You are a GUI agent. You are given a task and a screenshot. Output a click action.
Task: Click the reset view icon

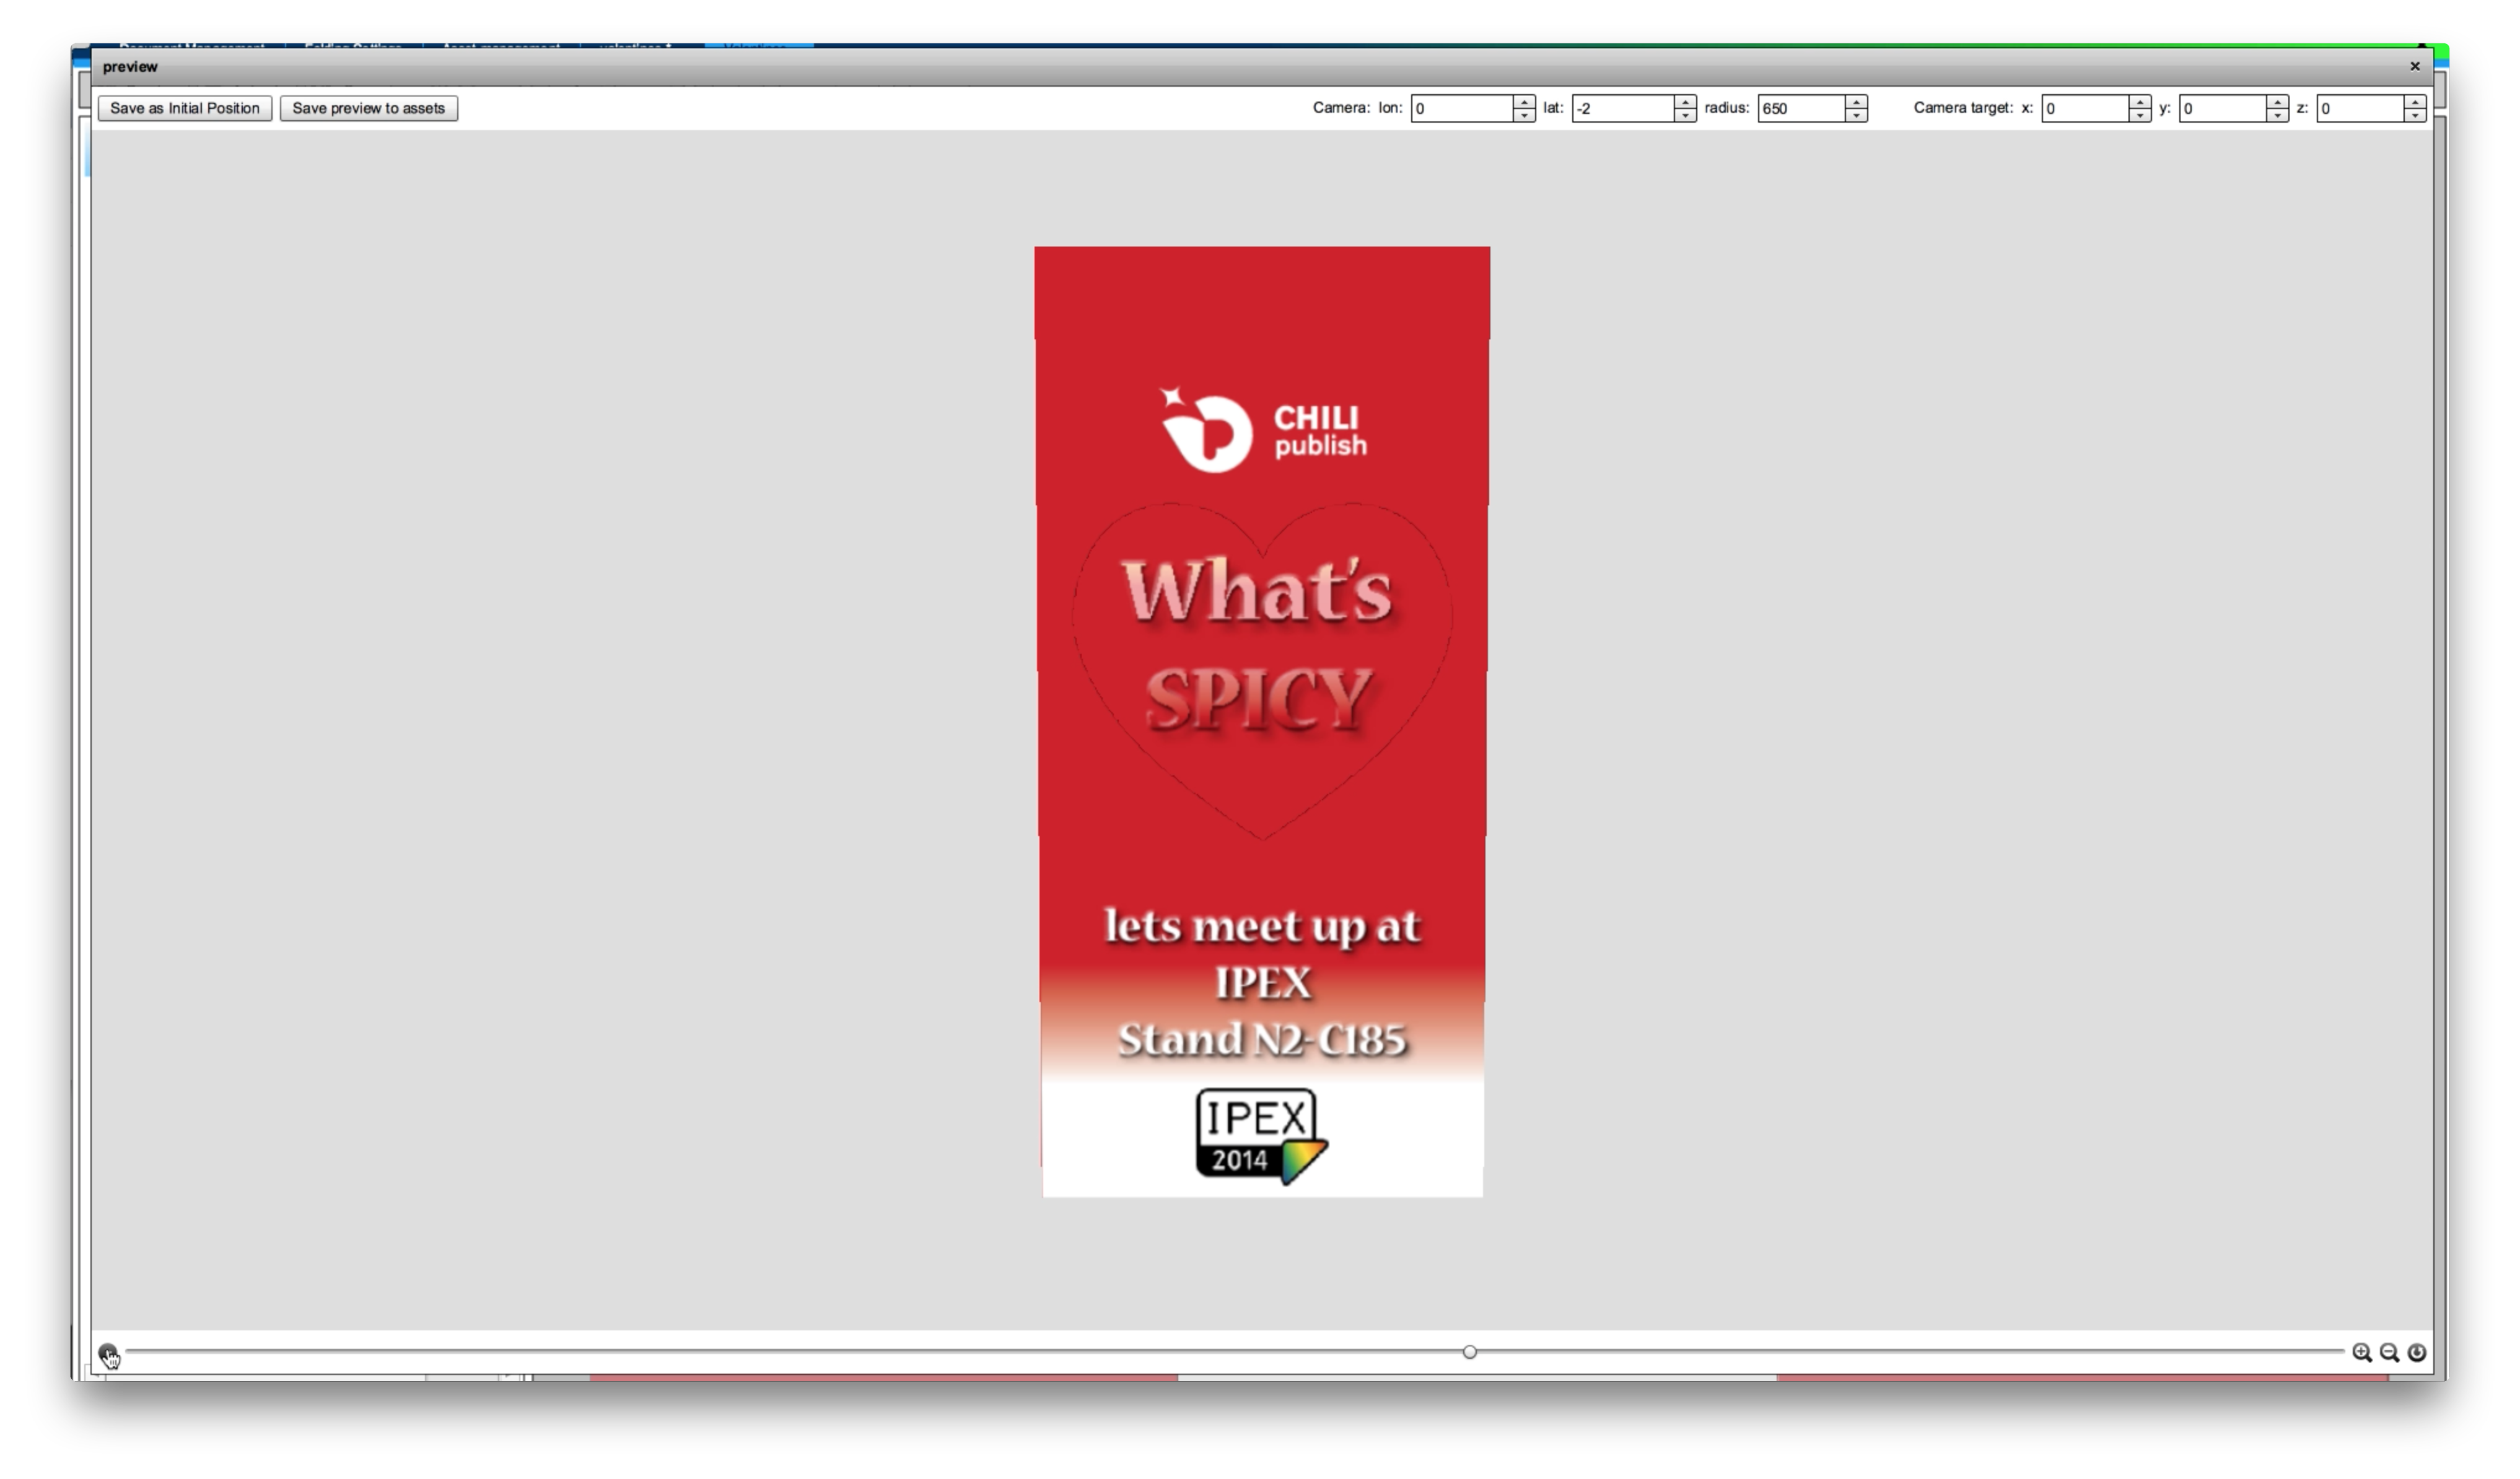pyautogui.click(x=2416, y=1353)
